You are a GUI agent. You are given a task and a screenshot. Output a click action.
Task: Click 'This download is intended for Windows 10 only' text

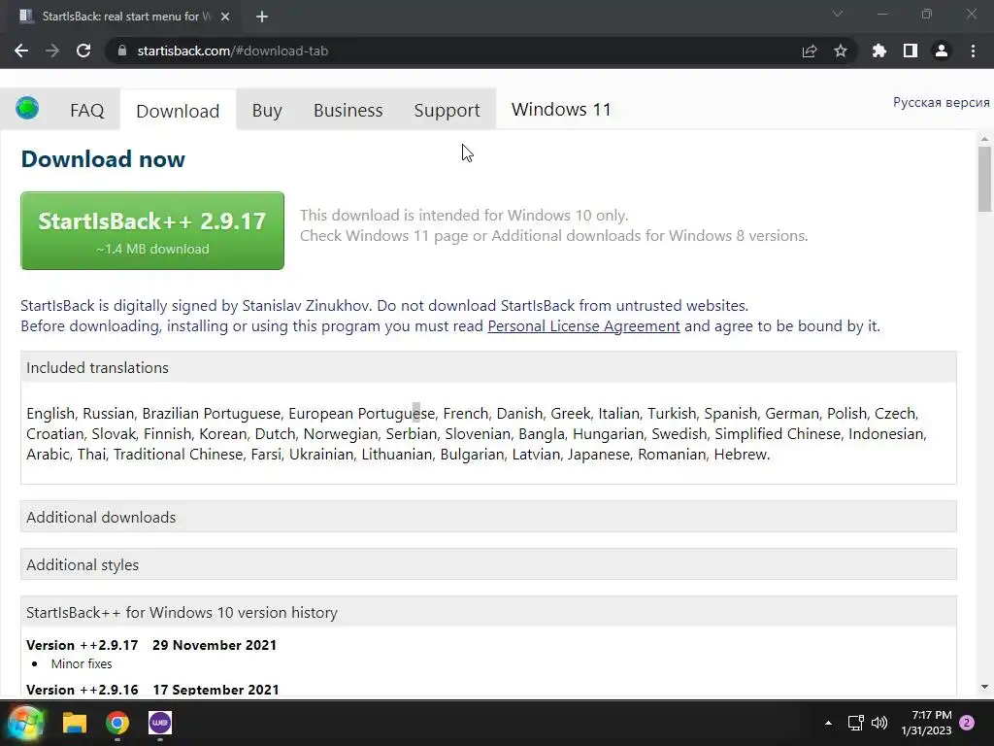[x=464, y=215]
